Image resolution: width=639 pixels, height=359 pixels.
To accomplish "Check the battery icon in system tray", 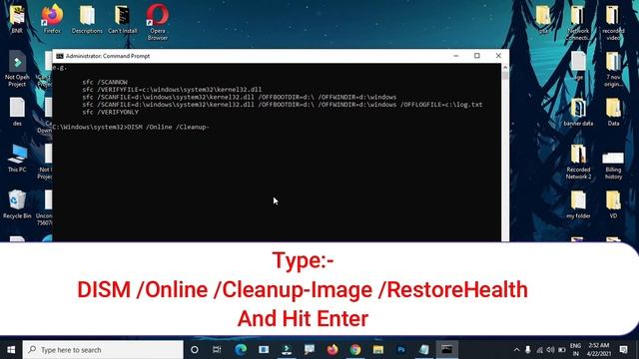I will coord(562,350).
